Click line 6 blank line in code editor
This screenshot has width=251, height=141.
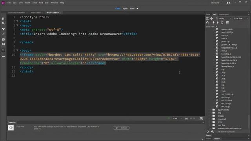(x=105, y=38)
